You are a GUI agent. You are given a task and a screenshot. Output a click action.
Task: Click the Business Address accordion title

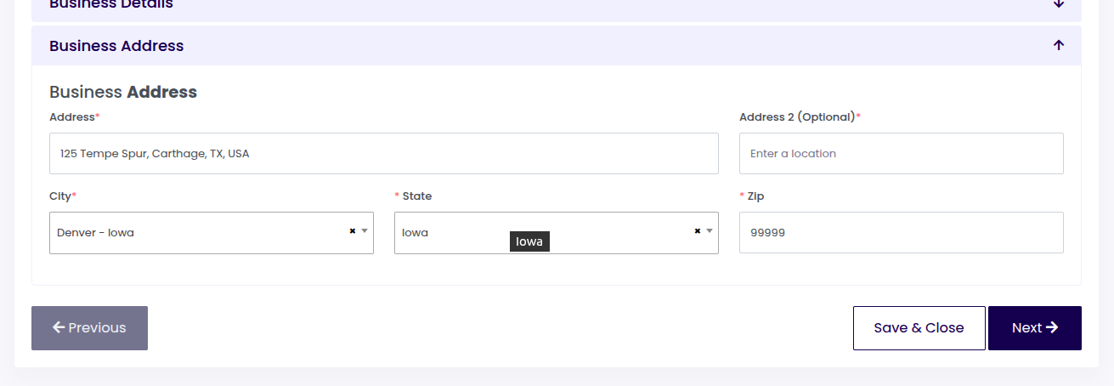tap(116, 46)
